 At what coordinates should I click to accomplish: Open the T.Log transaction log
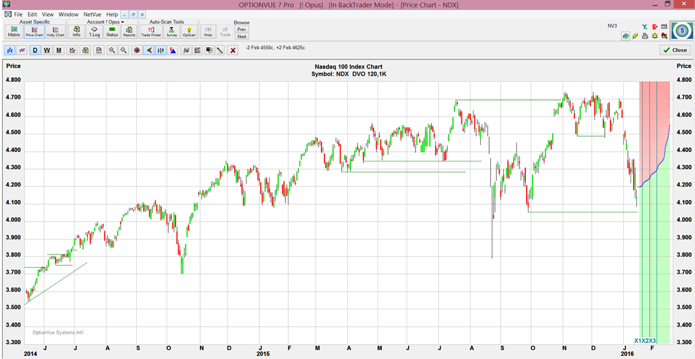click(x=94, y=32)
